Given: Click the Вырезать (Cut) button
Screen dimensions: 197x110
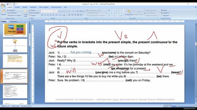Looking at the screenshot, I should 11,10.
